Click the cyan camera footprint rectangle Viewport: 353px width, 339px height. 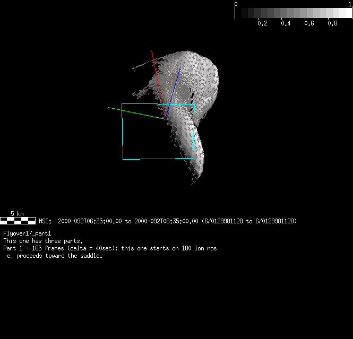[123, 133]
